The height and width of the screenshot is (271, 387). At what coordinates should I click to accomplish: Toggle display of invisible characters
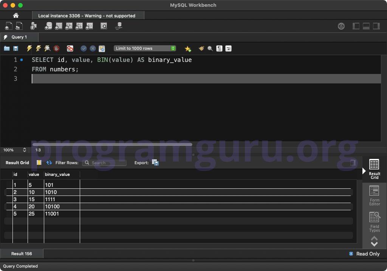219,48
